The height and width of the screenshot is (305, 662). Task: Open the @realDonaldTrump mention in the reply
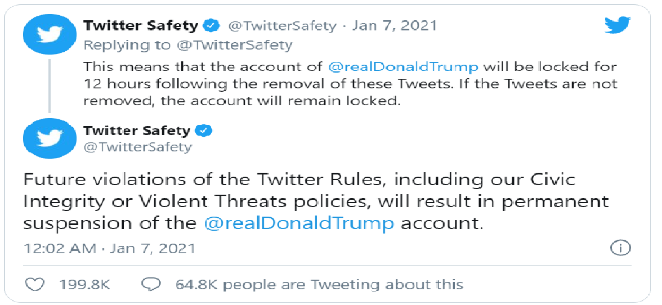[404, 67]
